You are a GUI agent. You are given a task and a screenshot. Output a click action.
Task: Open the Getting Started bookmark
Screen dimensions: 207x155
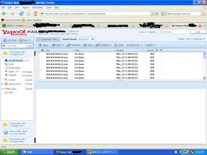tap(11, 20)
